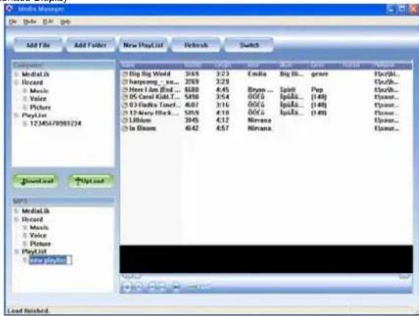Select Music under Record in Category tree

pyautogui.click(x=39, y=91)
